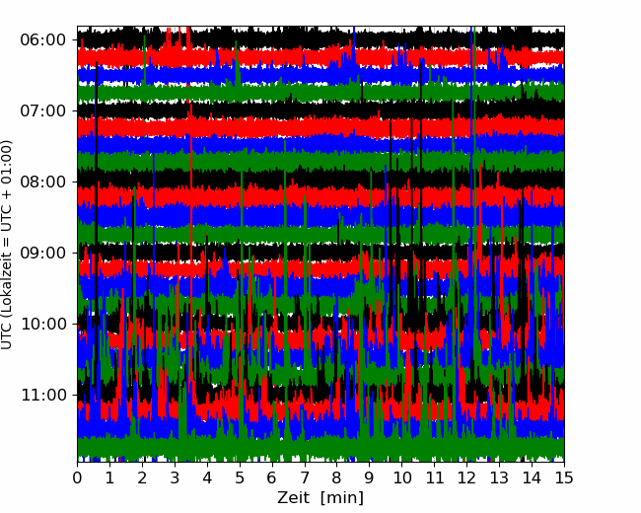
Task: Click the x-axis tick label 4
Action: [207, 477]
